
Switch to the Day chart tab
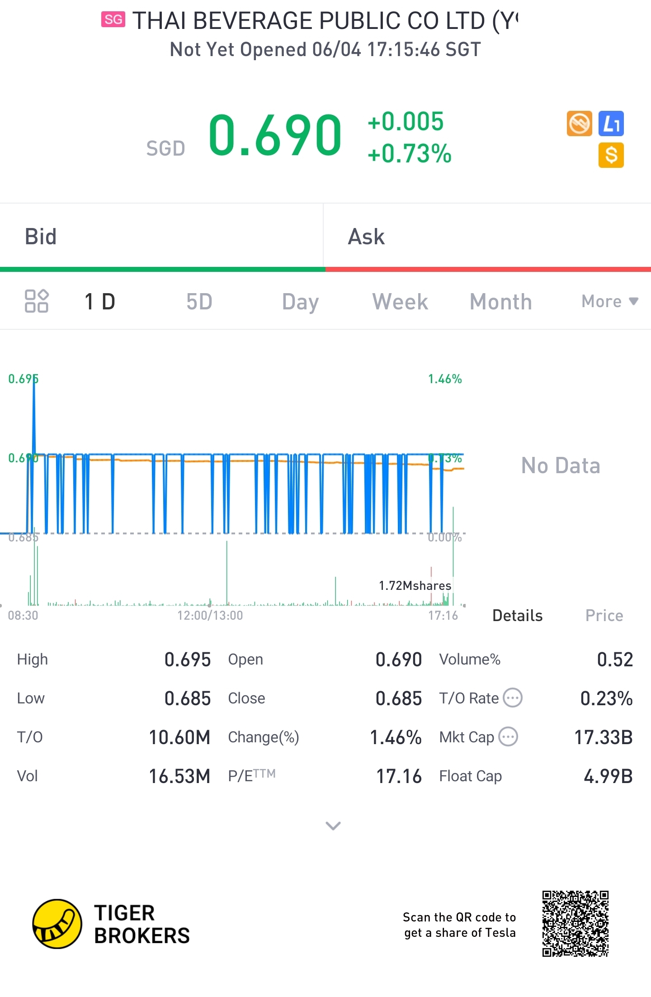[x=300, y=302]
